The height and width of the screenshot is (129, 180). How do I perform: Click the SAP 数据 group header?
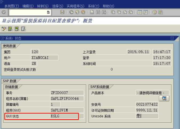pyautogui.click(x=10, y=81)
